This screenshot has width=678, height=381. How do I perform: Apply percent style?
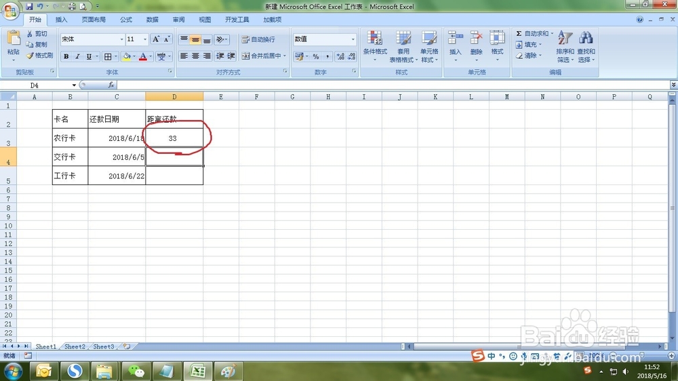click(x=316, y=56)
